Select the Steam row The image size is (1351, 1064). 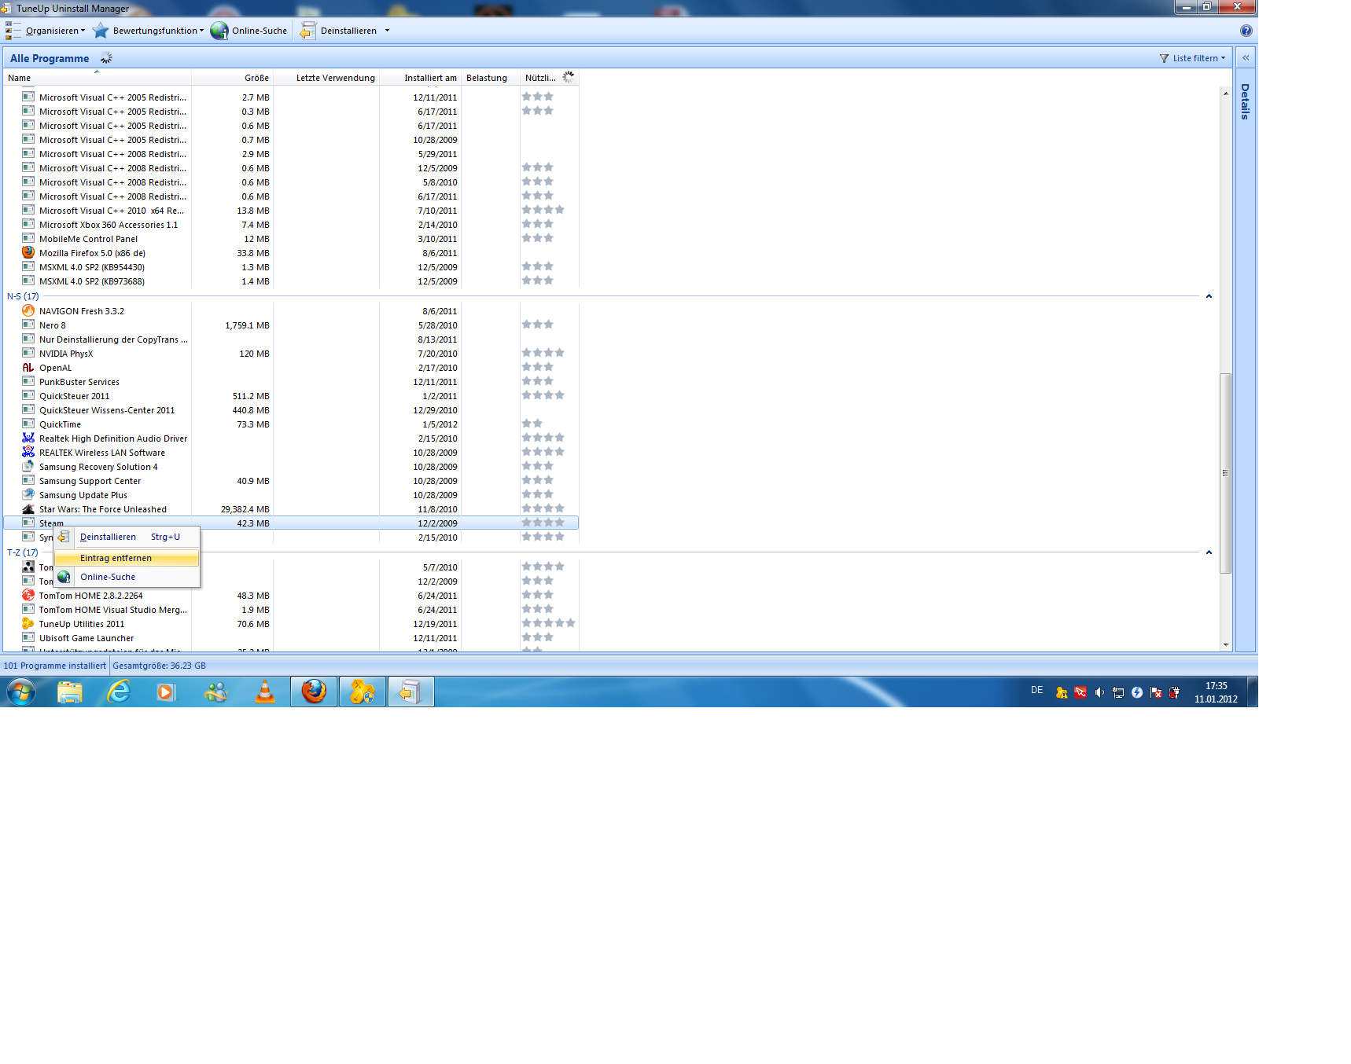click(x=291, y=523)
